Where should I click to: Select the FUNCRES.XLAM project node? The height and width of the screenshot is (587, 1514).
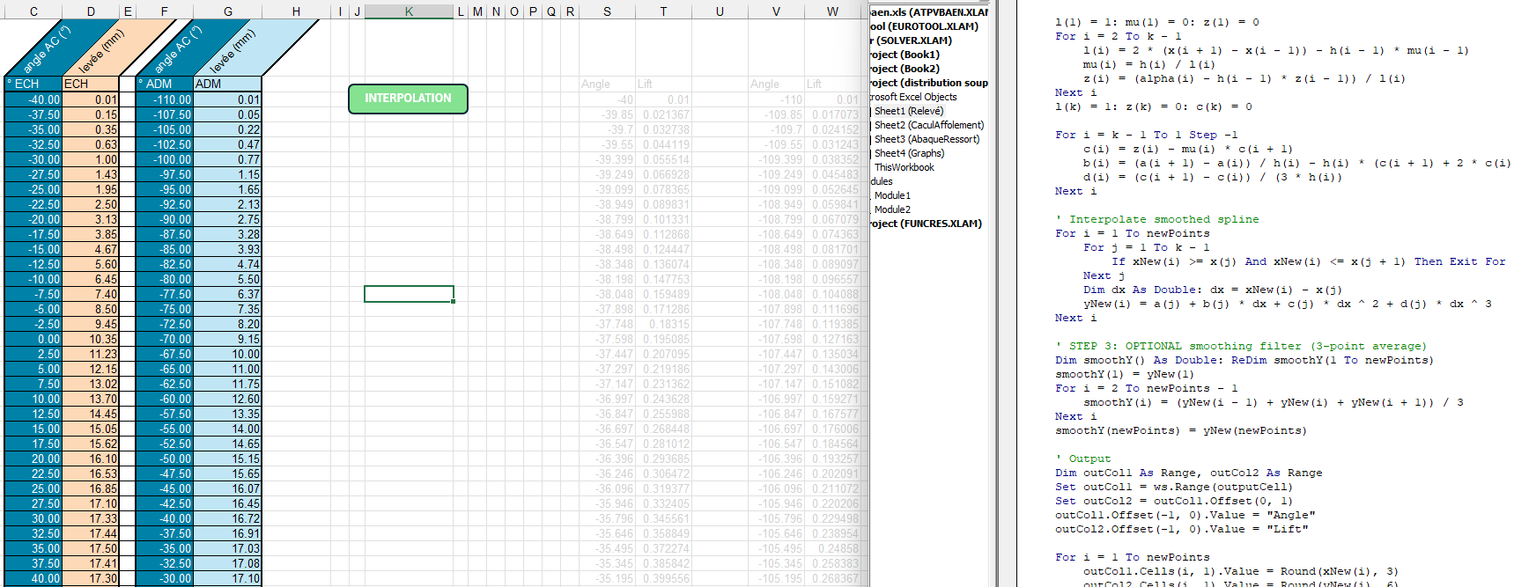pos(926,224)
